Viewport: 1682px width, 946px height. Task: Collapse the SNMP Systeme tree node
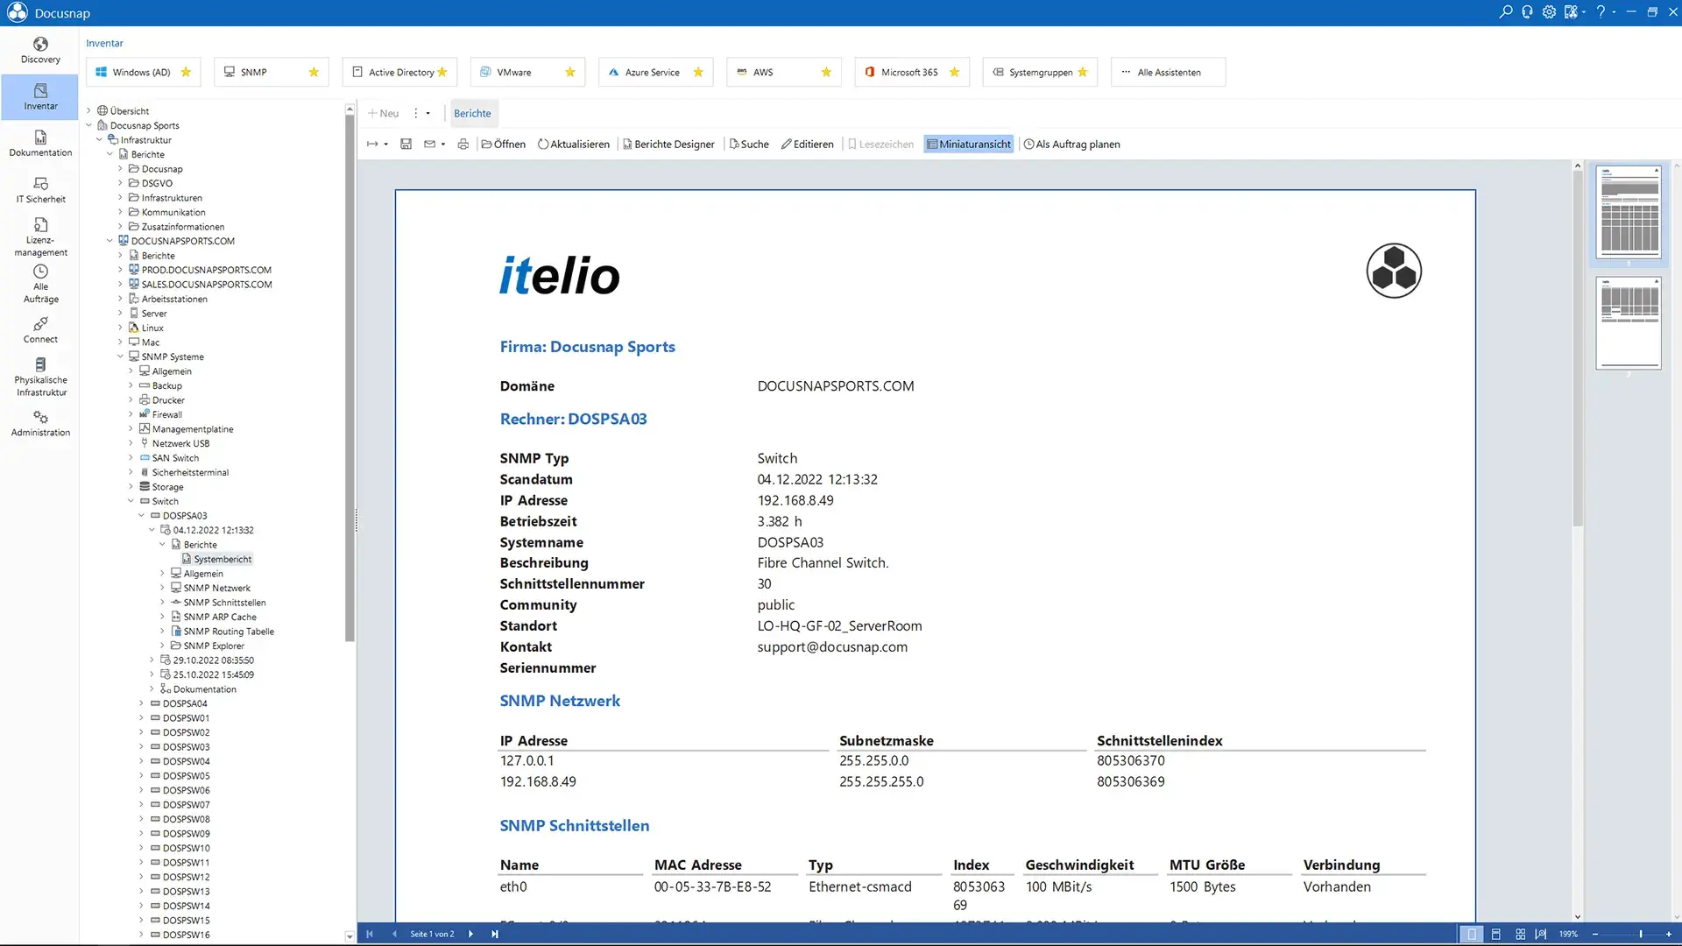pyautogui.click(x=120, y=357)
